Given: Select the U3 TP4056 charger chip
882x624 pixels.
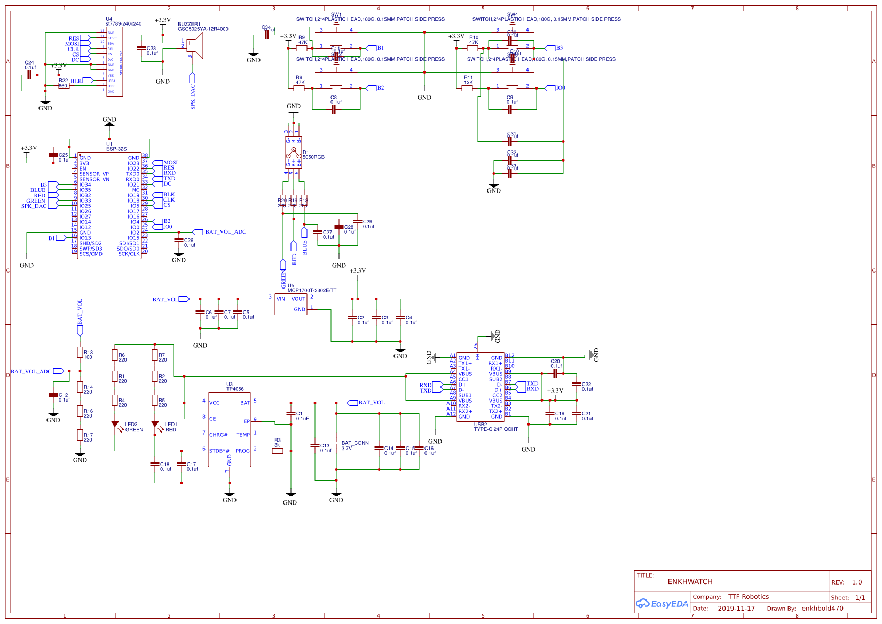Looking at the screenshot, I should [x=230, y=429].
